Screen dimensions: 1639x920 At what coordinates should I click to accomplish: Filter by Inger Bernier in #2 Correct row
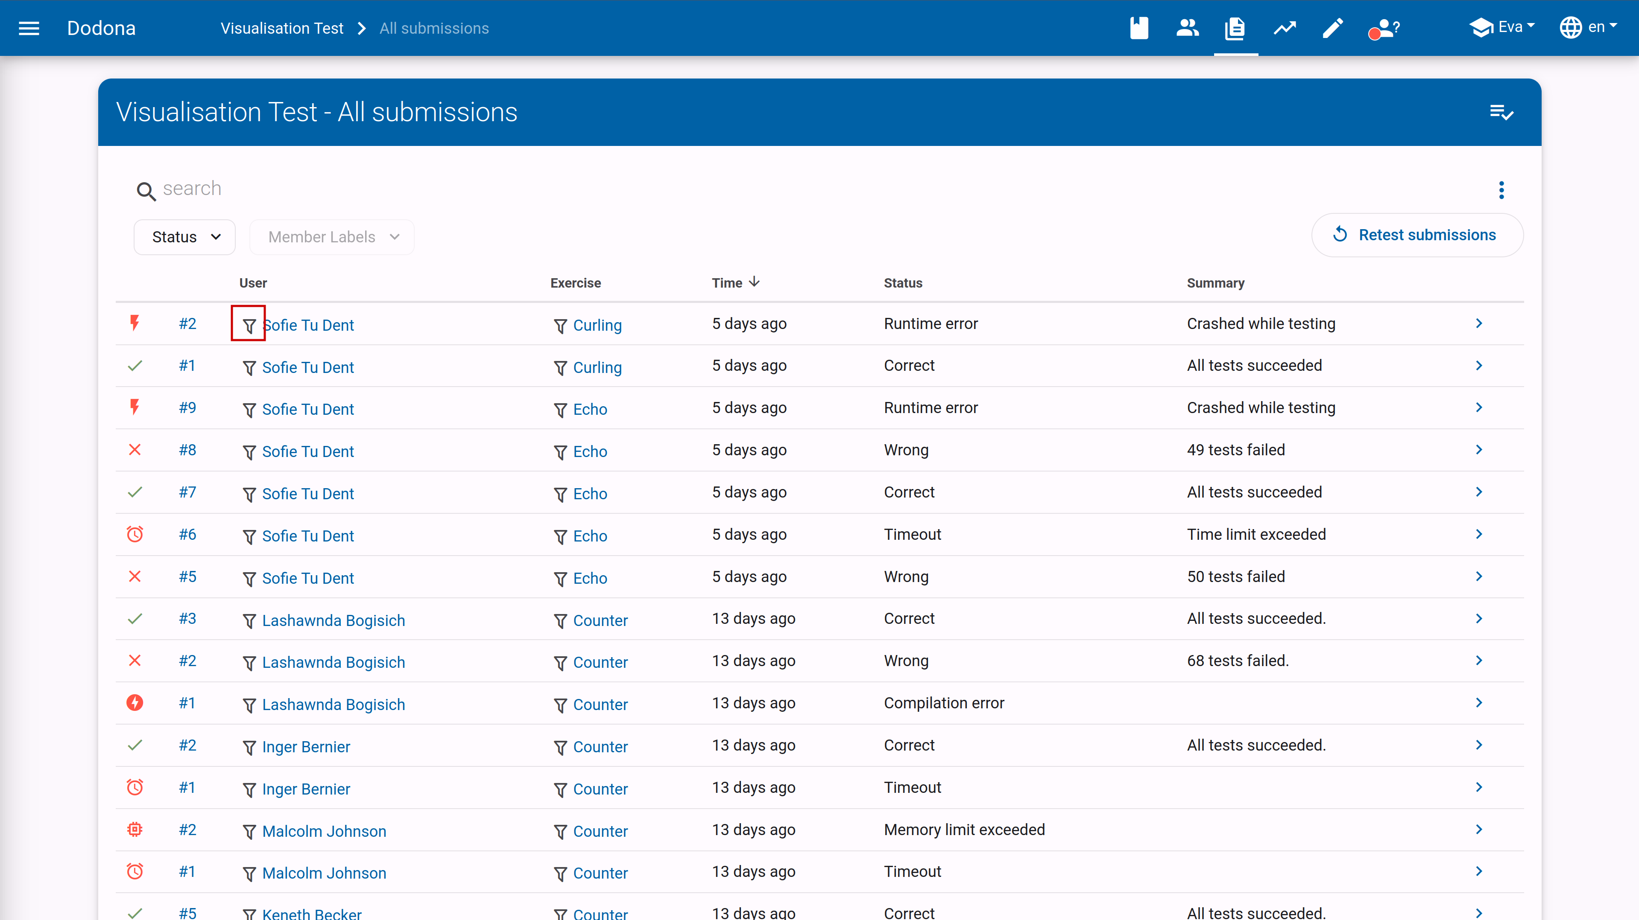249,747
